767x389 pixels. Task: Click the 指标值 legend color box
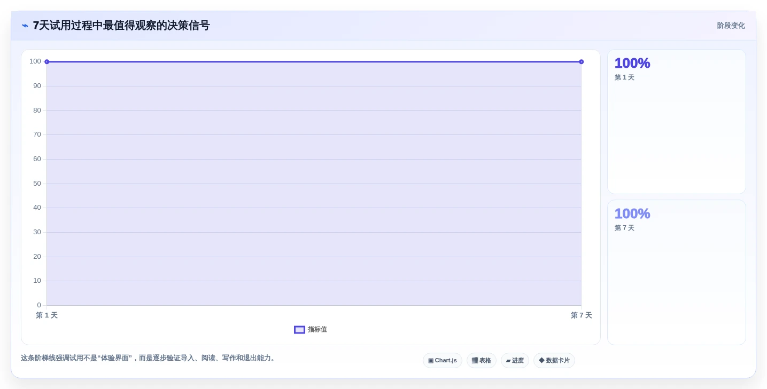click(299, 330)
